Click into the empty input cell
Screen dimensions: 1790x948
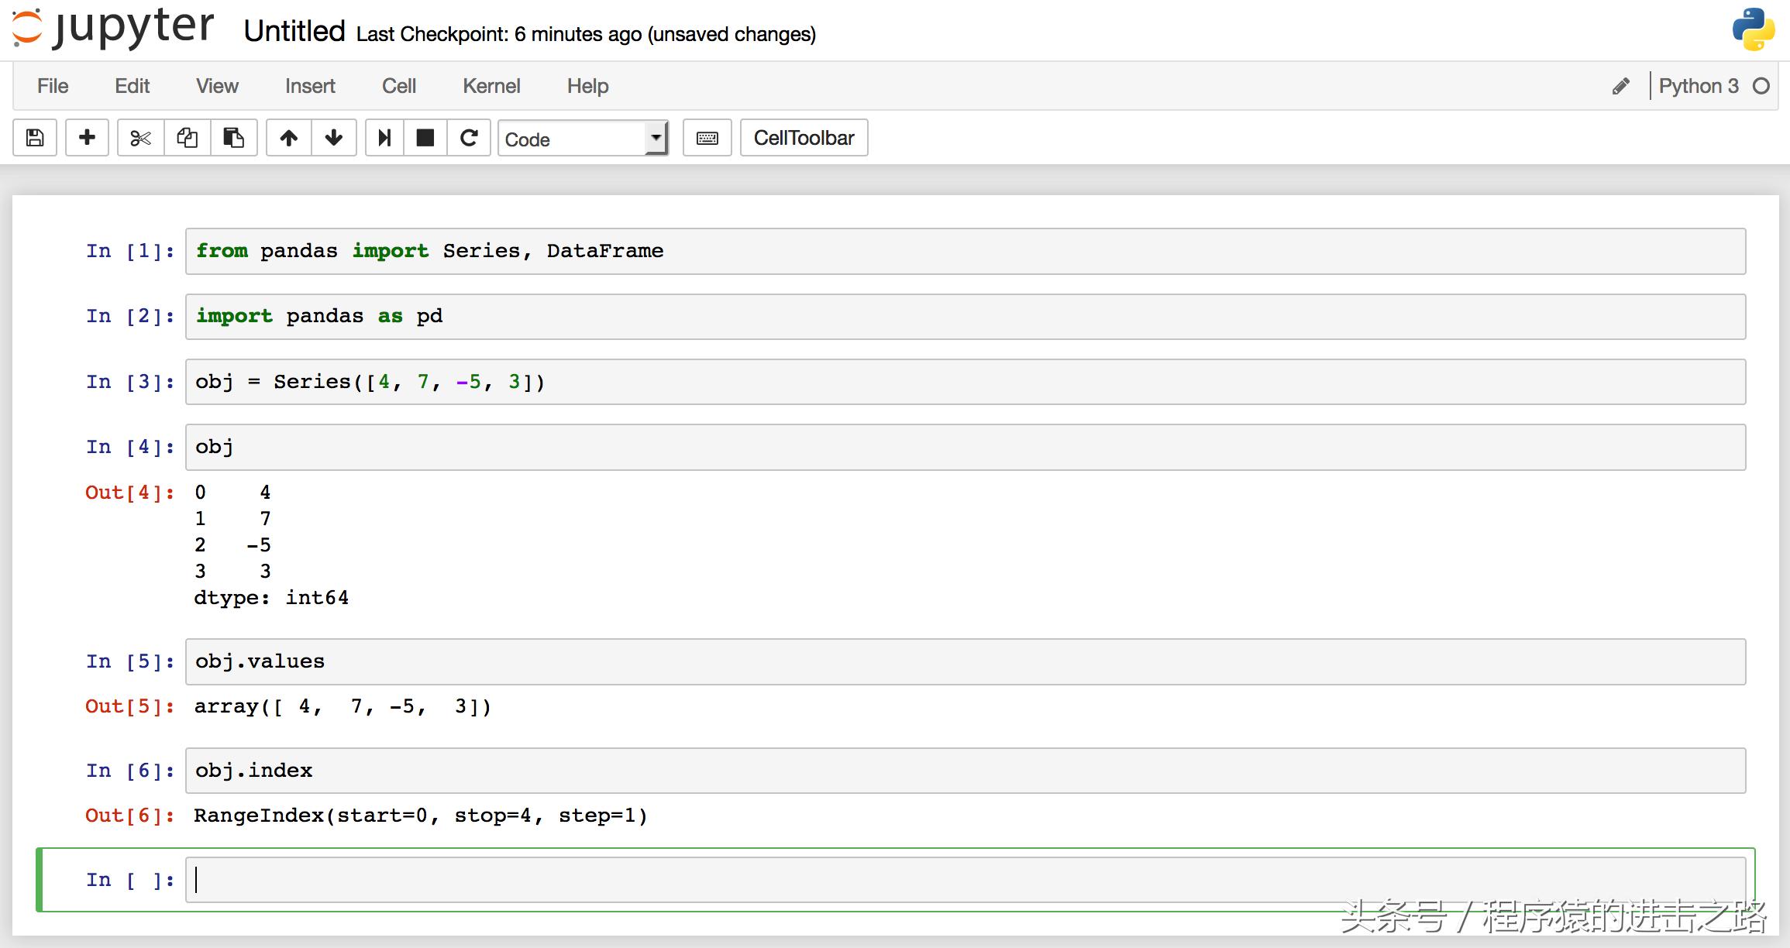(x=964, y=880)
